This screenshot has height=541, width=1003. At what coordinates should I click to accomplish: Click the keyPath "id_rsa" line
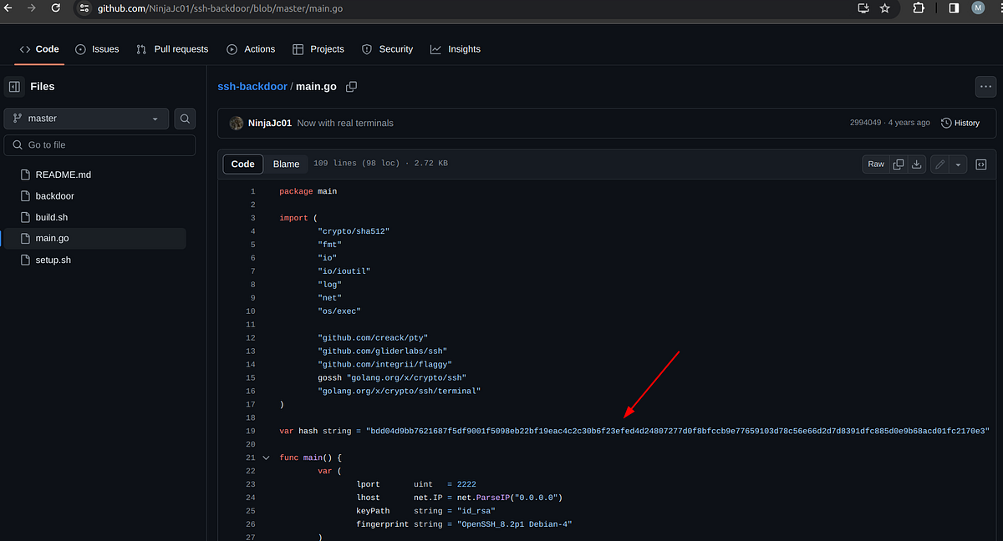426,511
